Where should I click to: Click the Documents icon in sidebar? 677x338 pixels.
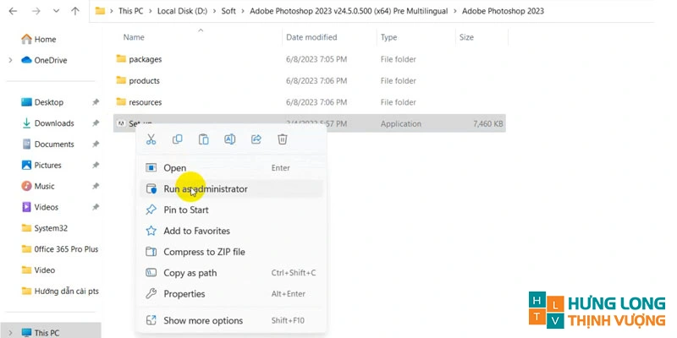(x=26, y=144)
